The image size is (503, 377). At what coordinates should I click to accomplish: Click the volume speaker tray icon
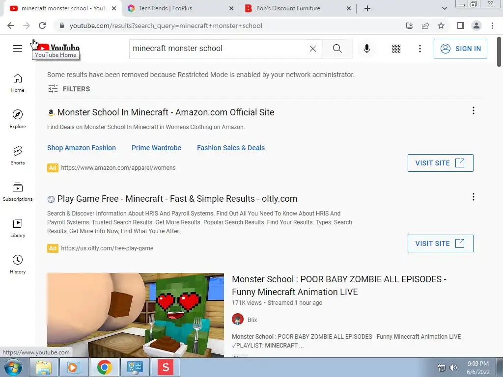pos(453,368)
